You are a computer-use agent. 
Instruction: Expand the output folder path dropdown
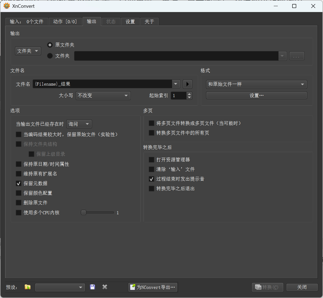point(282,56)
